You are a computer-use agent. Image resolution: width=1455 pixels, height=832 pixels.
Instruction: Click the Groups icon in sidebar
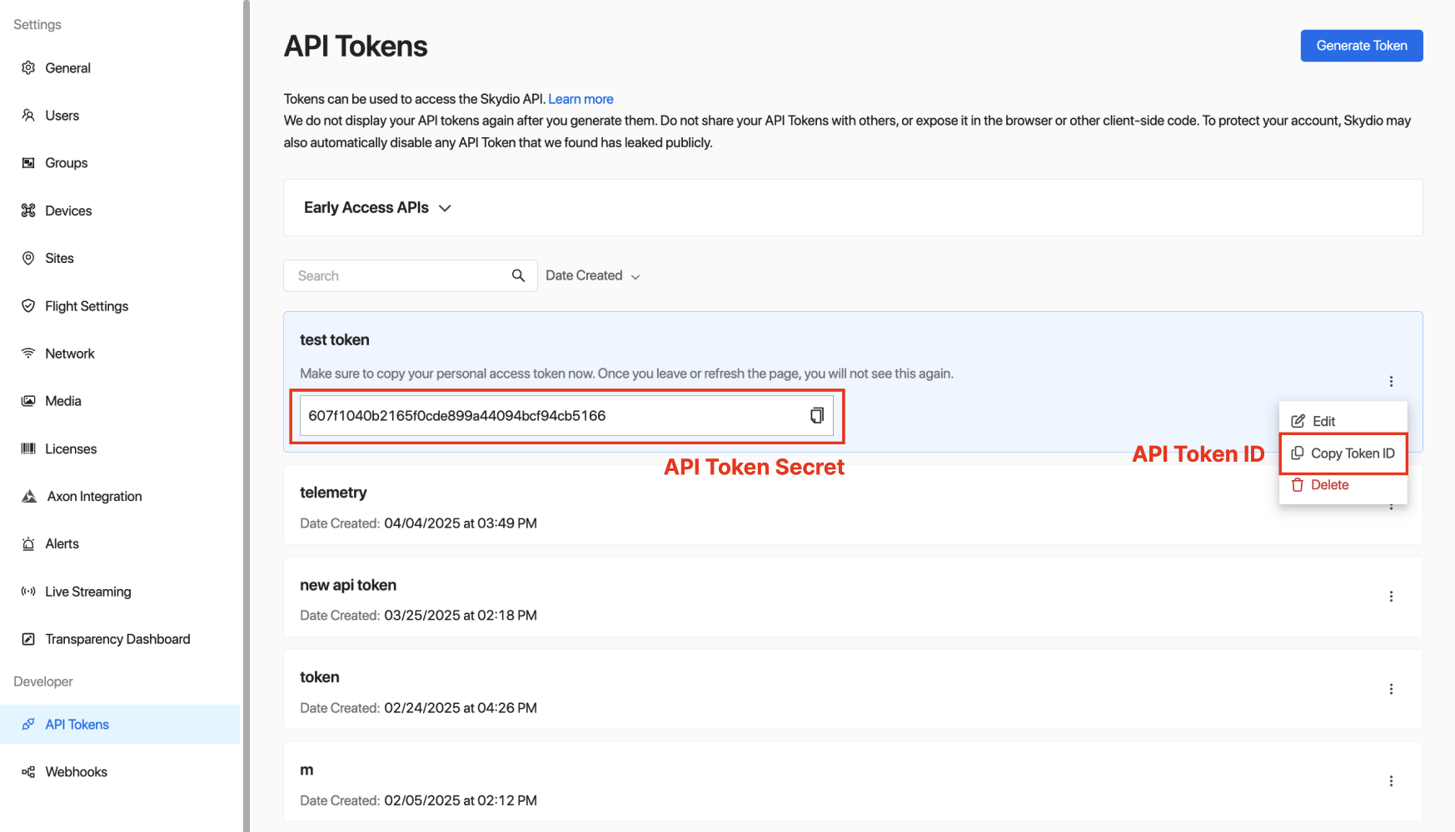pyautogui.click(x=28, y=162)
